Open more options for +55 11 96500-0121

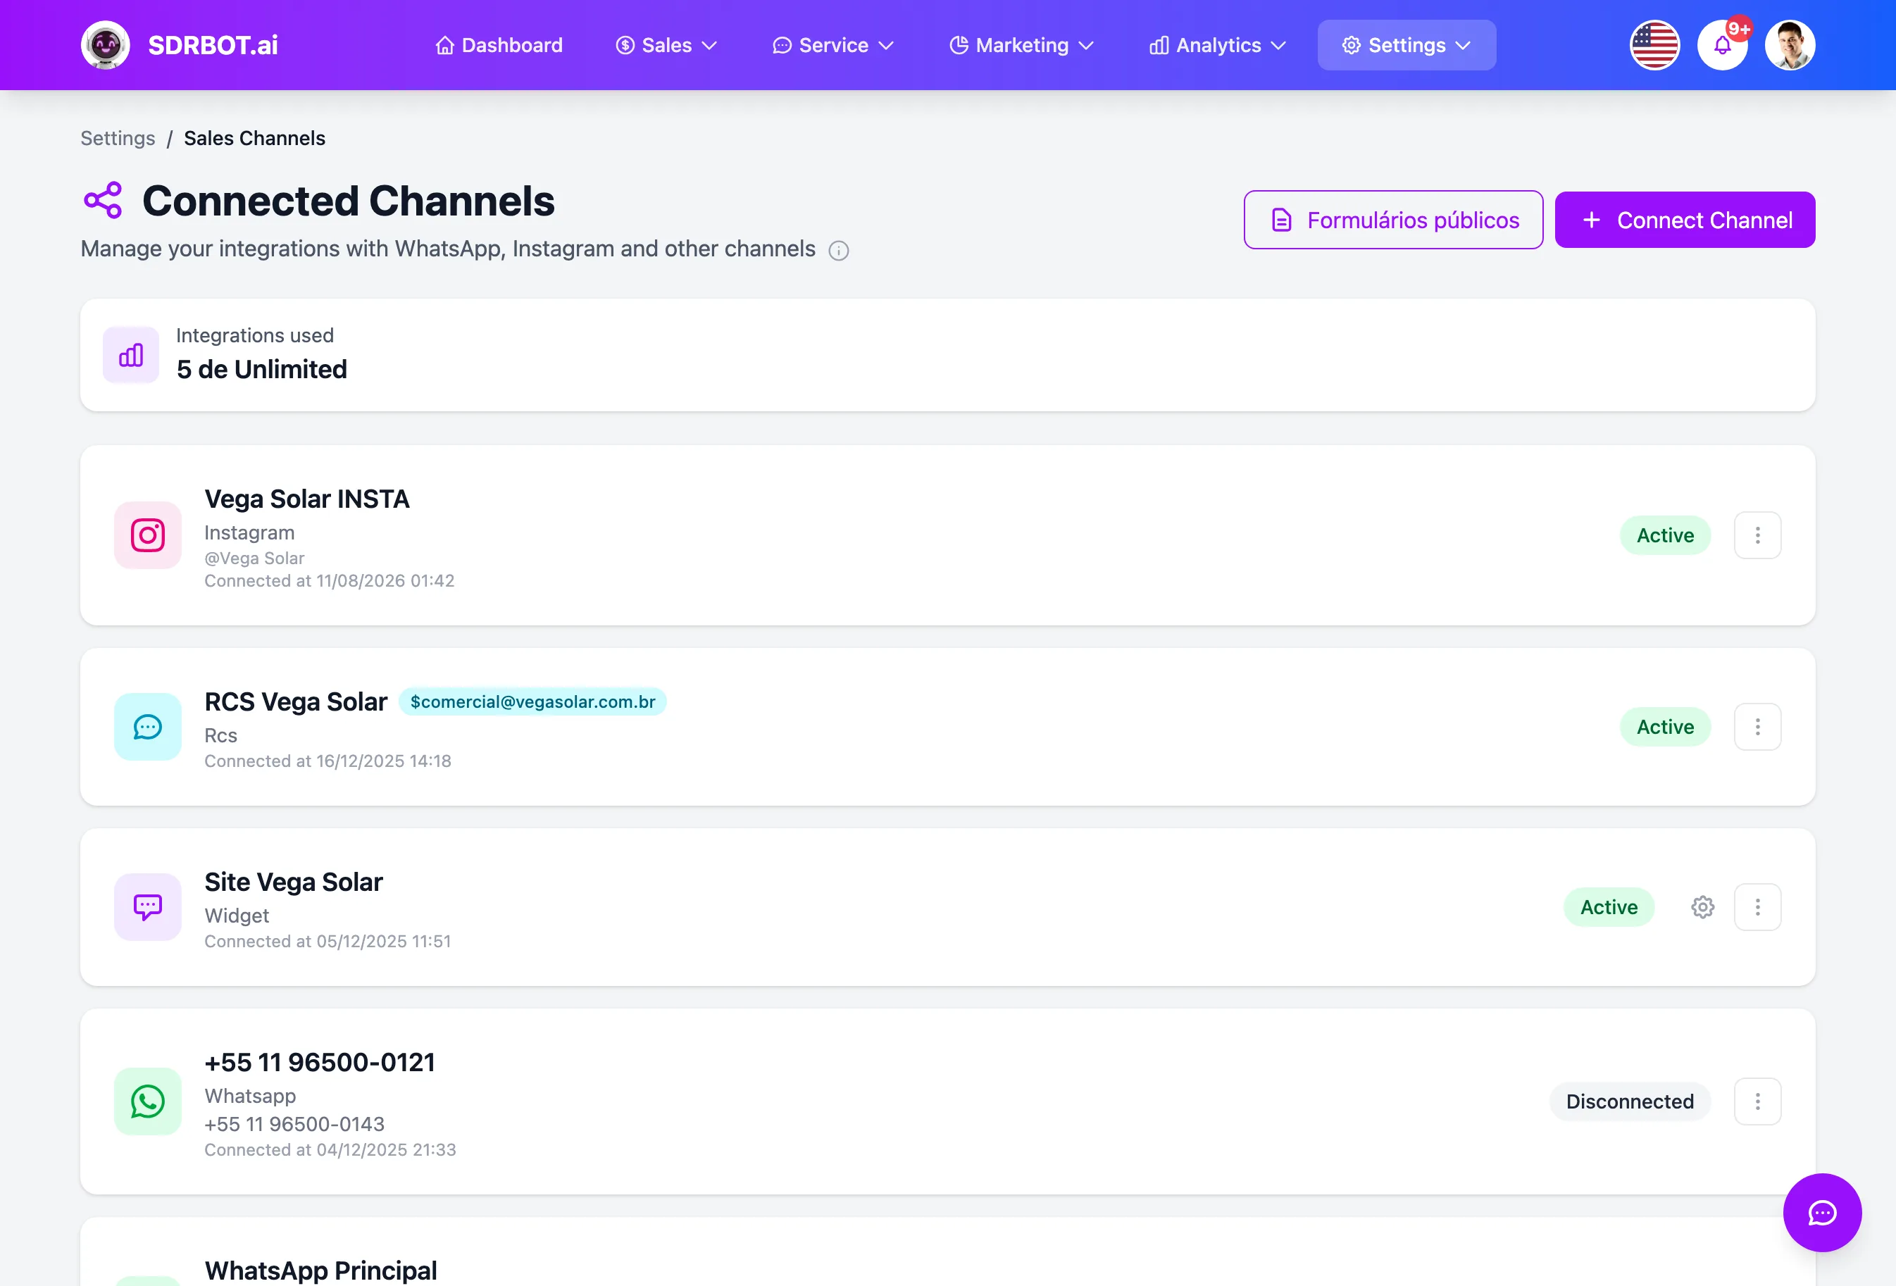pyautogui.click(x=1757, y=1101)
